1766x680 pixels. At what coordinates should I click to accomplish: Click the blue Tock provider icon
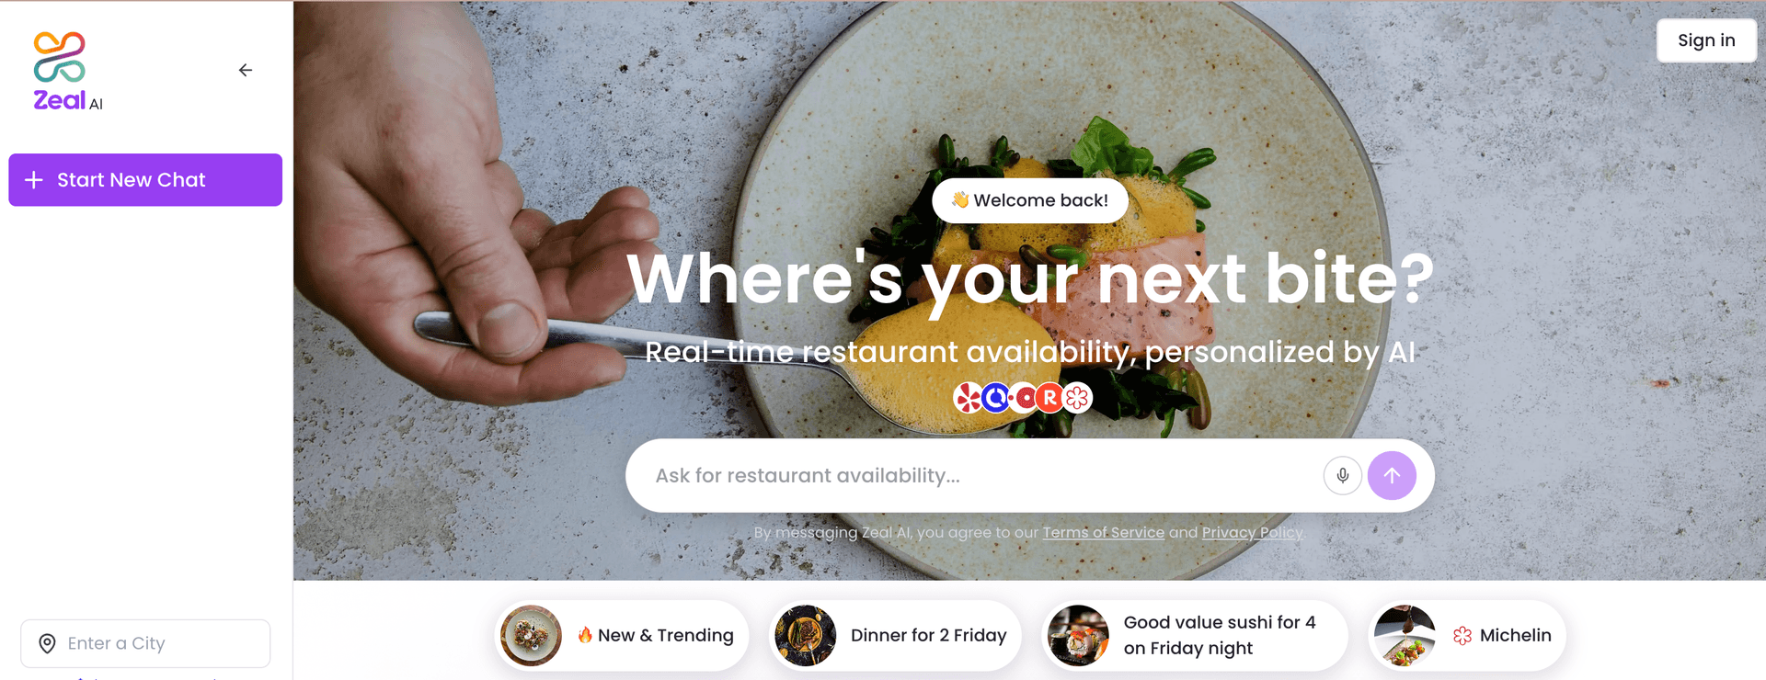coord(995,398)
